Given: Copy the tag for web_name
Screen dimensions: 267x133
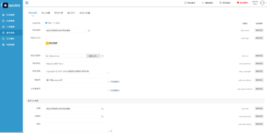Looking at the screenshot, I should tap(259, 30).
